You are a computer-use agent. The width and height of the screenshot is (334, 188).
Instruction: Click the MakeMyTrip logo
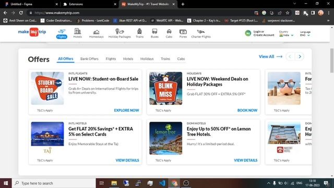32,32
